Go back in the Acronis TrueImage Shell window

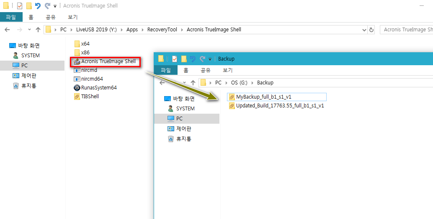pos(7,30)
